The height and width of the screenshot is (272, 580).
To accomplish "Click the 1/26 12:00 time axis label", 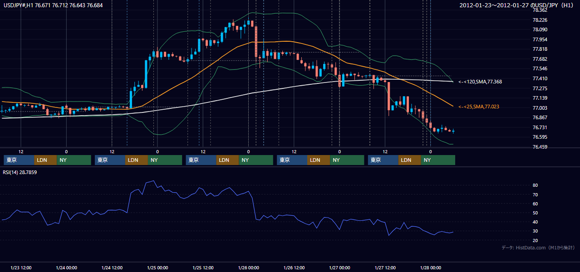I will pyautogui.click(x=294, y=267).
